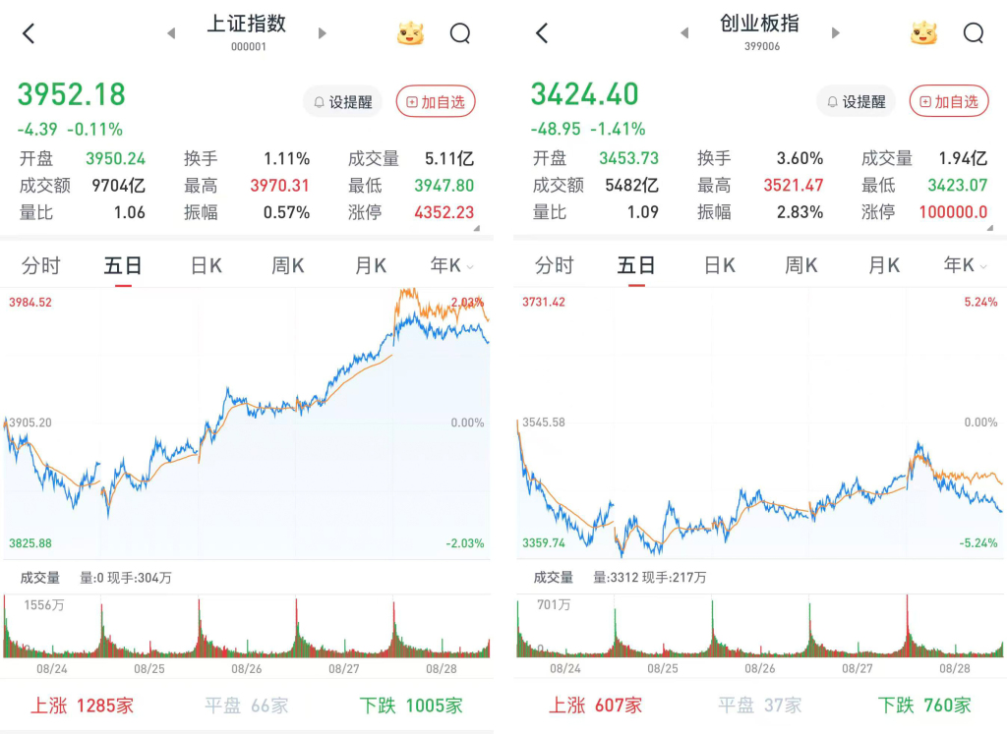Set a price alert for 创业板指

(857, 101)
